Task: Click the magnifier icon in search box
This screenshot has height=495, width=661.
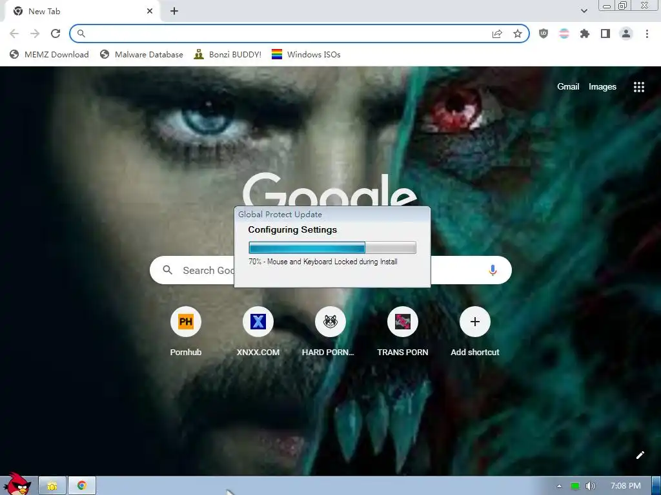Action: coord(168,270)
